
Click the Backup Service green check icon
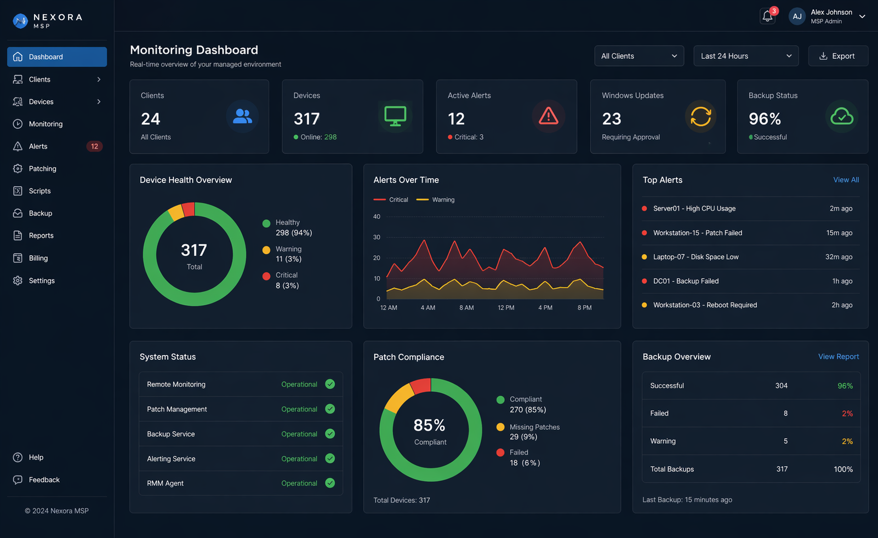click(330, 433)
